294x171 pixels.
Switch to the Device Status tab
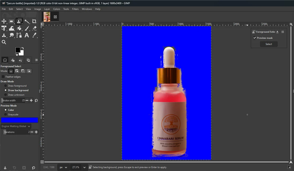point(13,60)
